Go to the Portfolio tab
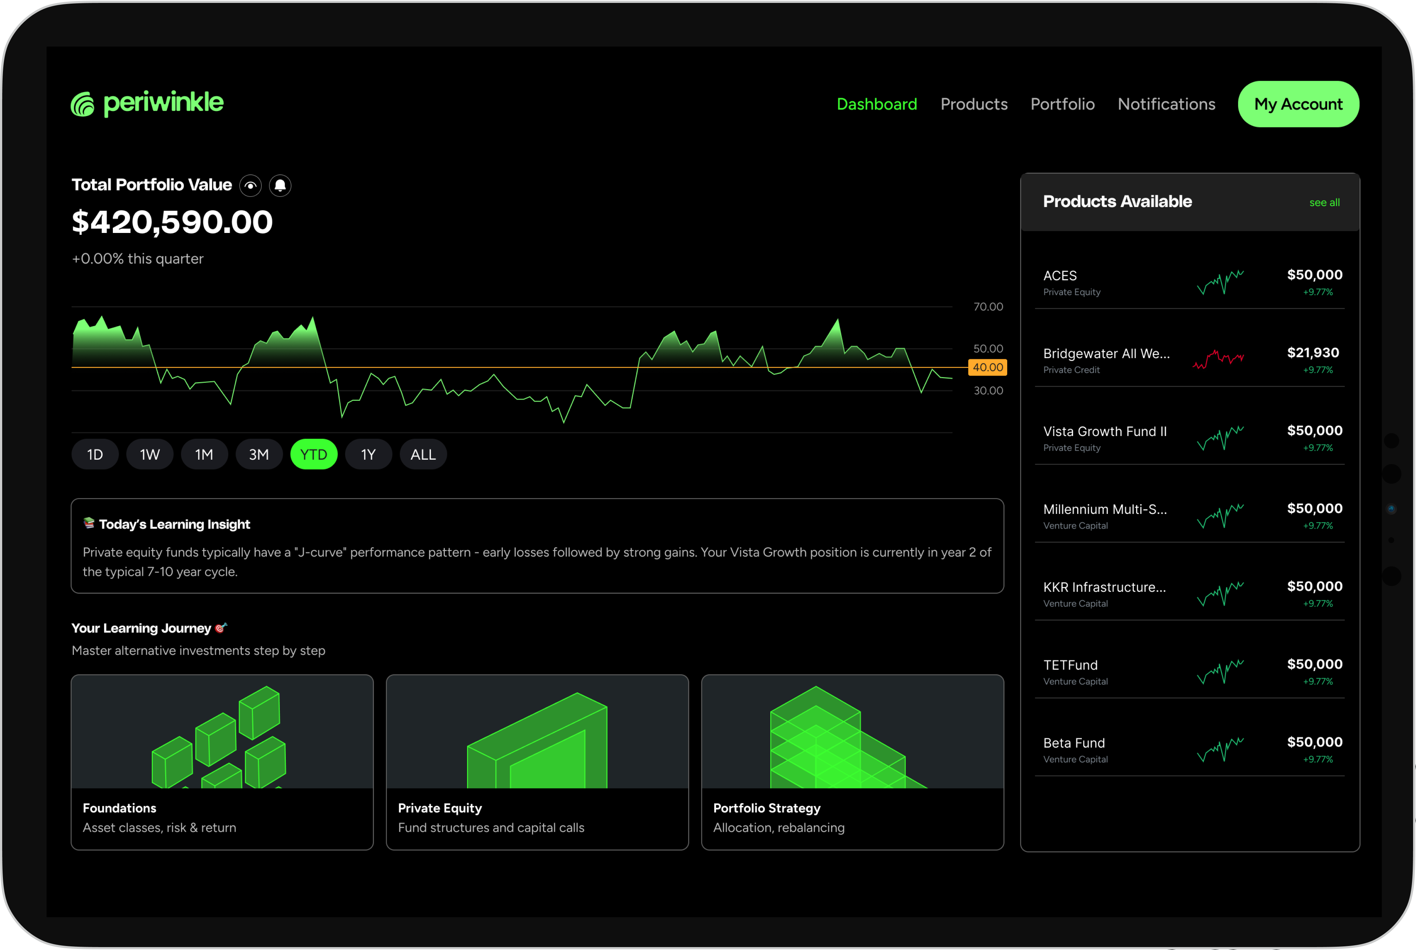 point(1062,104)
